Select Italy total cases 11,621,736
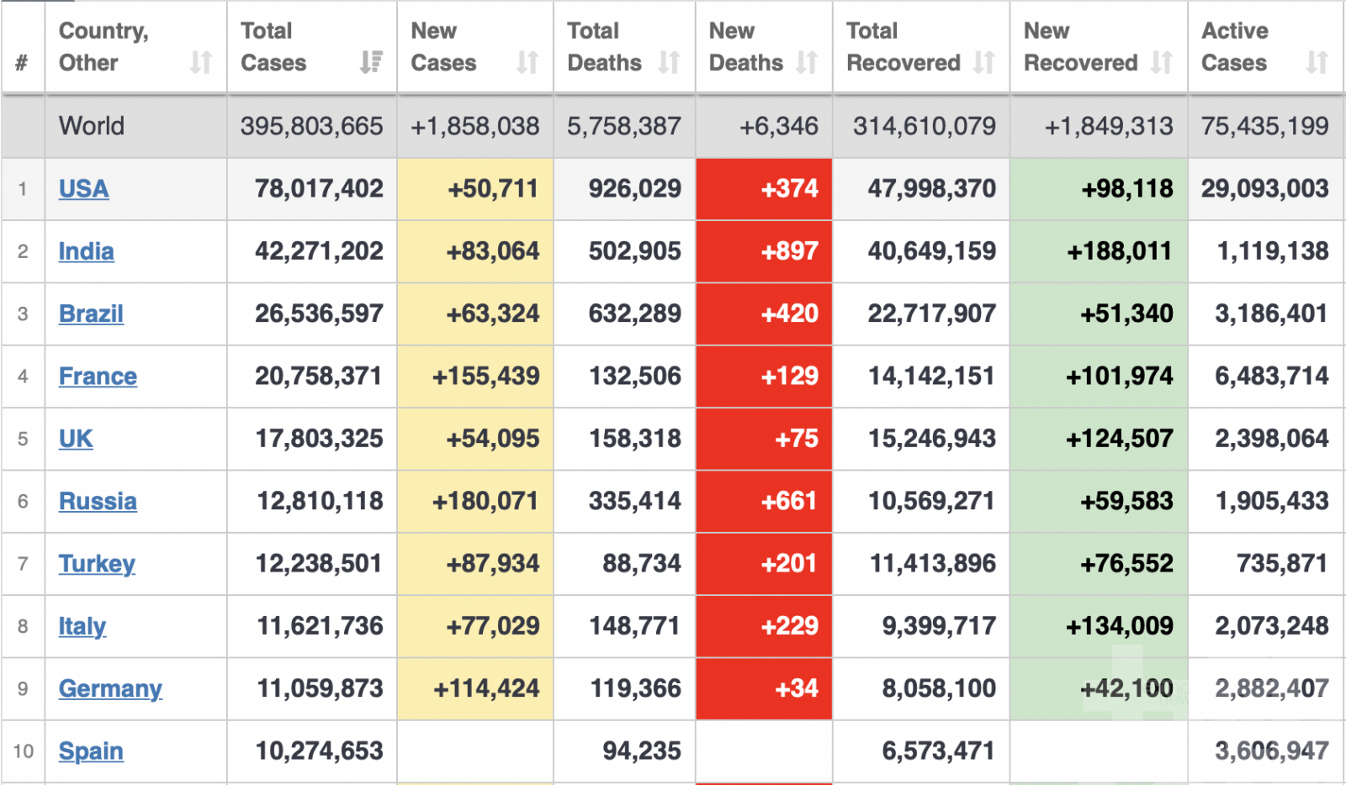This screenshot has width=1346, height=785. (x=320, y=626)
